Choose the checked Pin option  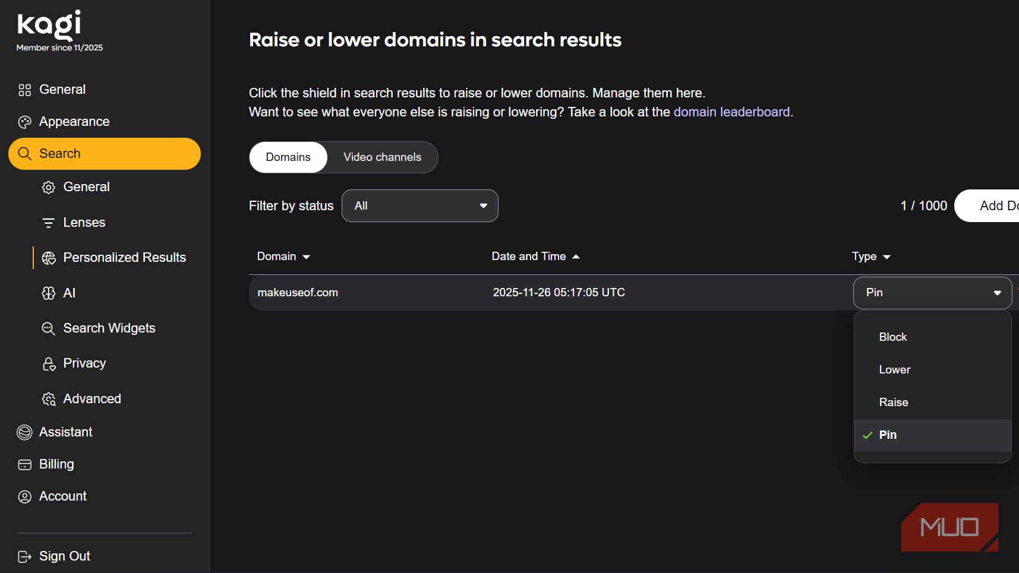click(x=932, y=435)
